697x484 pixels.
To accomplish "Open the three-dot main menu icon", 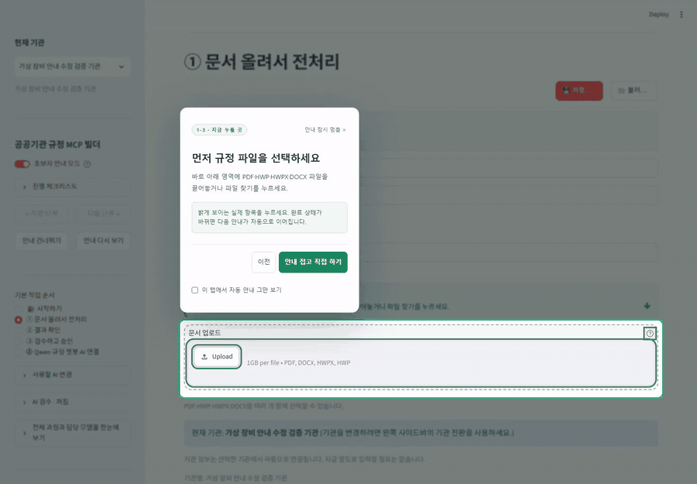I will coord(682,15).
